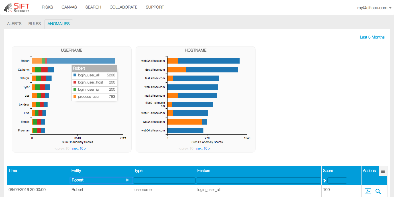Sort by the Type column header
Screen dimensions: 394x197
(138, 170)
